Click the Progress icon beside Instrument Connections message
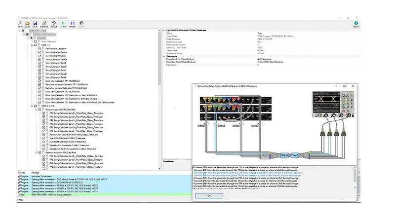This screenshot has height=222, width=395. click(x=19, y=177)
